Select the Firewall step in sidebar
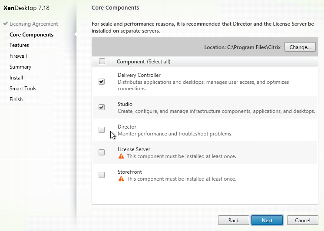Viewport: 324px width, 231px height. click(18, 56)
